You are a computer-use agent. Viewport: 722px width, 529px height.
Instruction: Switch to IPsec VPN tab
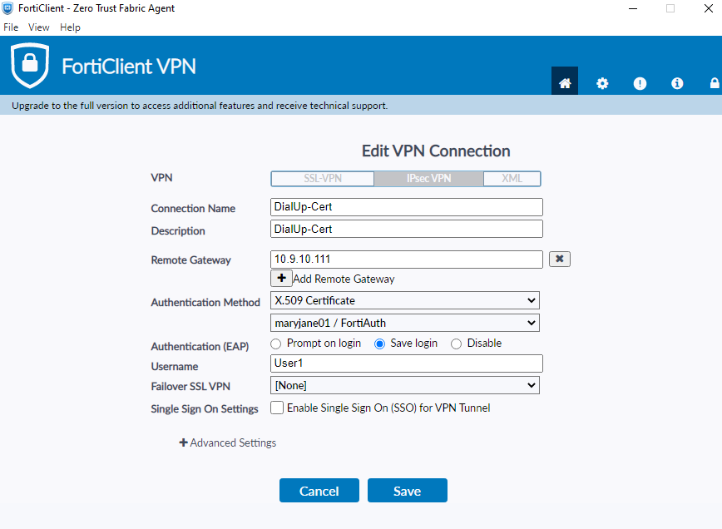pyautogui.click(x=428, y=179)
